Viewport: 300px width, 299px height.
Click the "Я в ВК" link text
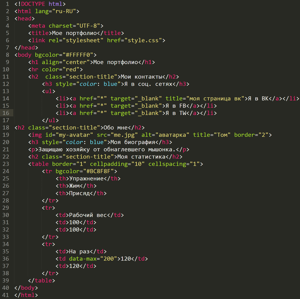point(258,98)
